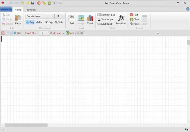Toggle Exp superscript mode
This screenshot has width=190, height=132.
pyautogui.click(x=49, y=22)
